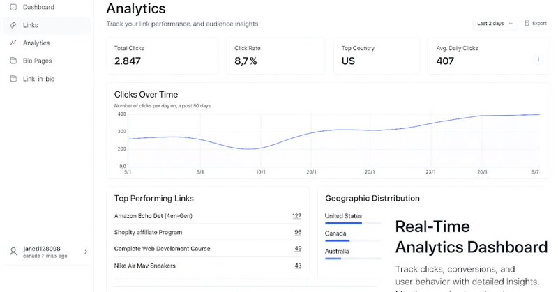Click the United States label
The height and width of the screenshot is (292, 558).
(x=343, y=216)
